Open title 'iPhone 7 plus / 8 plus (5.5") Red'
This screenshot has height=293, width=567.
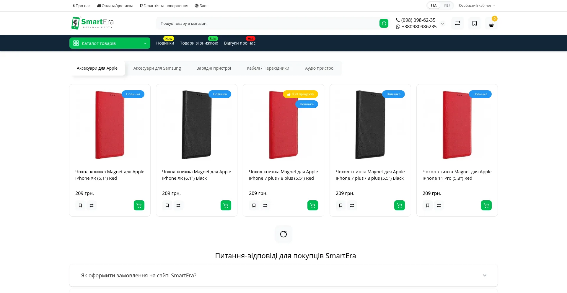pos(283,175)
